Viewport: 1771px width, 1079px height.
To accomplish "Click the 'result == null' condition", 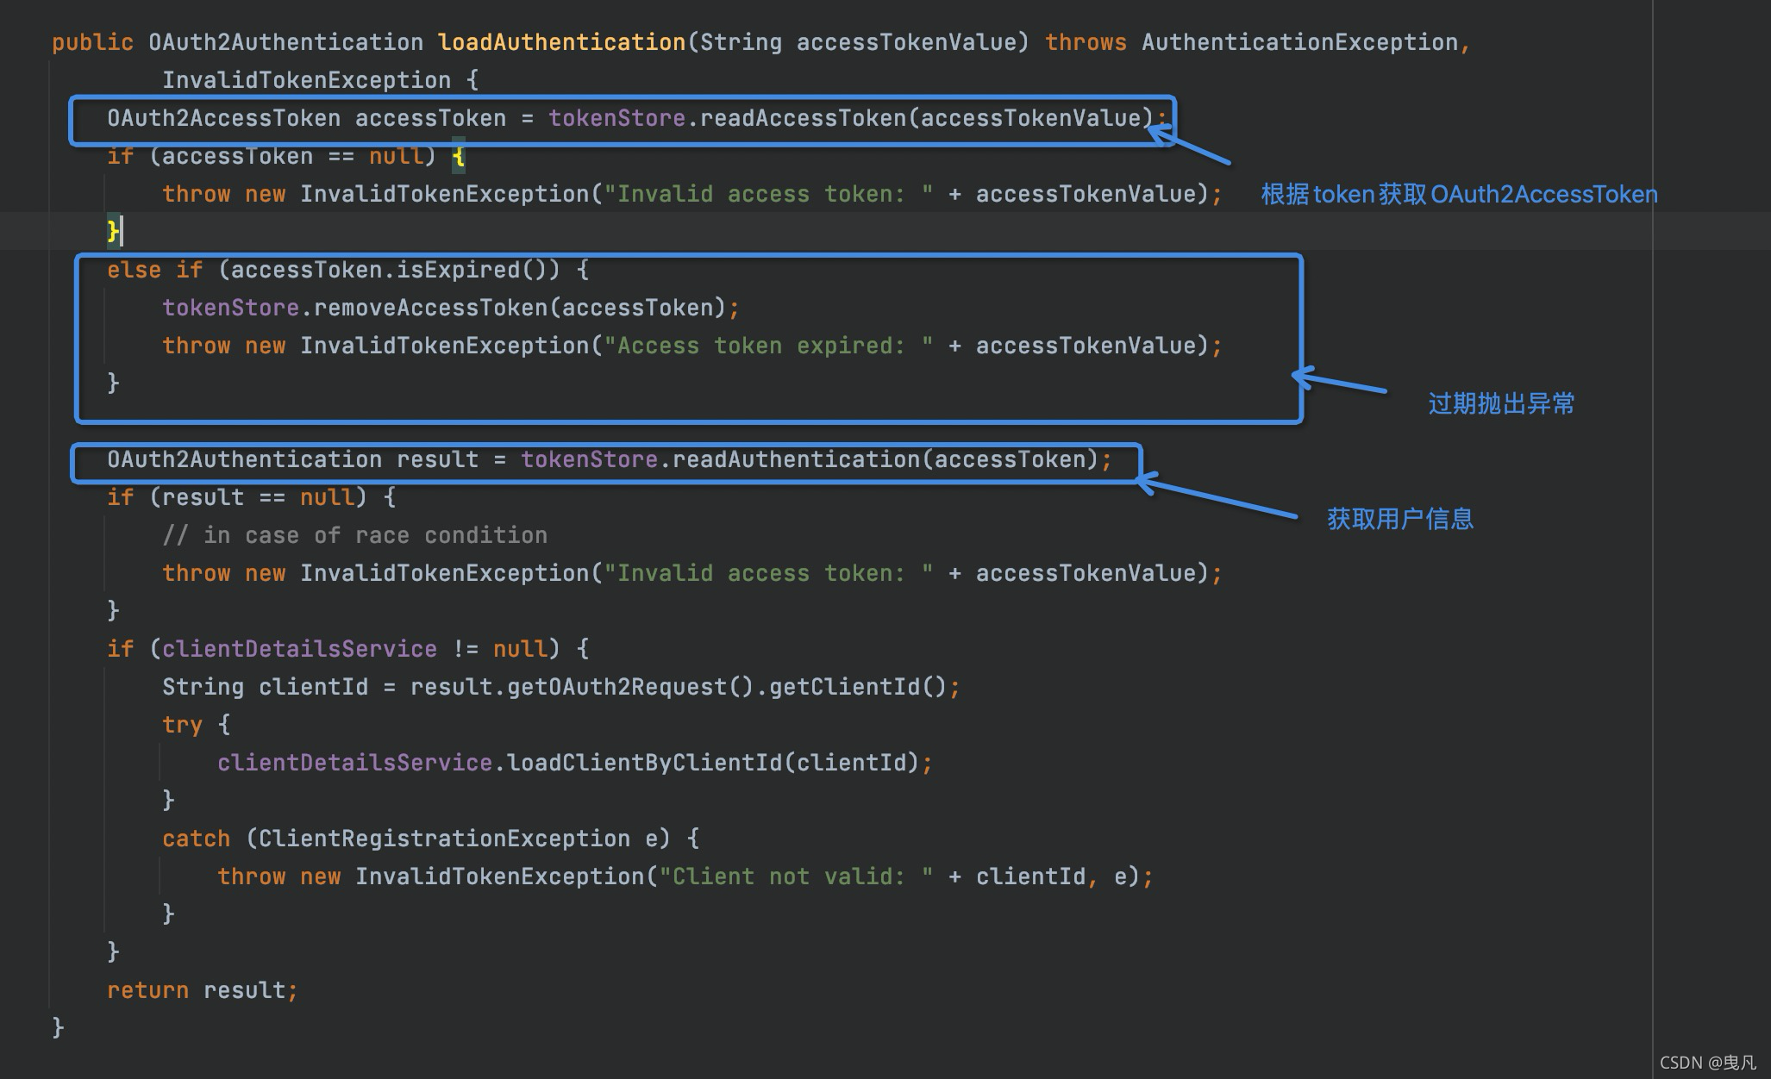I will (x=258, y=497).
